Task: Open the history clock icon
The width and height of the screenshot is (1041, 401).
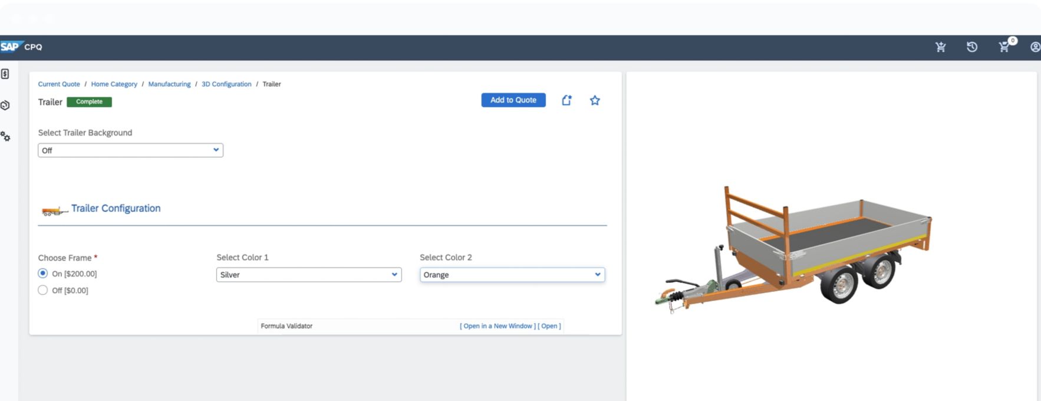Action: coord(972,47)
